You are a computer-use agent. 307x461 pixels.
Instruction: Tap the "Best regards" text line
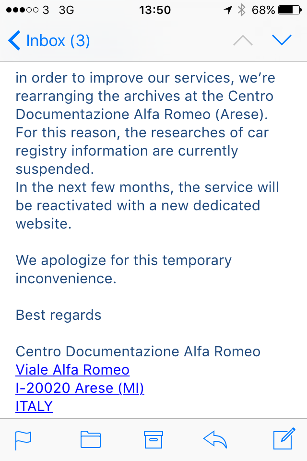(x=59, y=315)
